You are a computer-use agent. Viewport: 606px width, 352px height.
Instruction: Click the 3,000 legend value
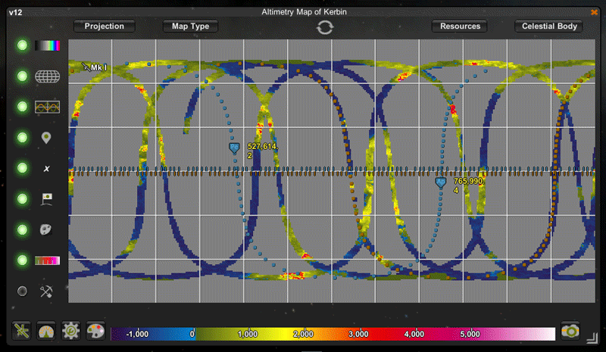(358, 334)
